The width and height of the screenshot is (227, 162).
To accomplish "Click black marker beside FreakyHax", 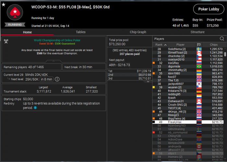I will click(154, 122).
